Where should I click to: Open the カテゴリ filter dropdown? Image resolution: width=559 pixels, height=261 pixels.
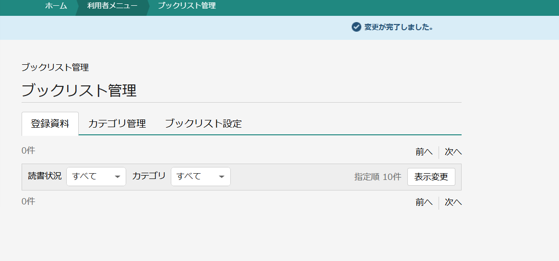click(201, 177)
